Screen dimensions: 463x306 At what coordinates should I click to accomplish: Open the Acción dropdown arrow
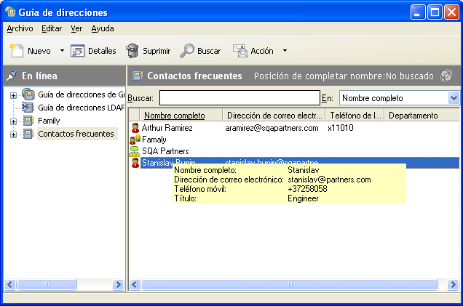tap(285, 51)
